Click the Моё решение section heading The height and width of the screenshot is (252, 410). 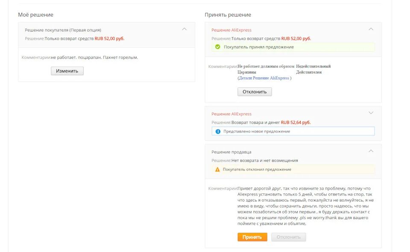[35, 15]
